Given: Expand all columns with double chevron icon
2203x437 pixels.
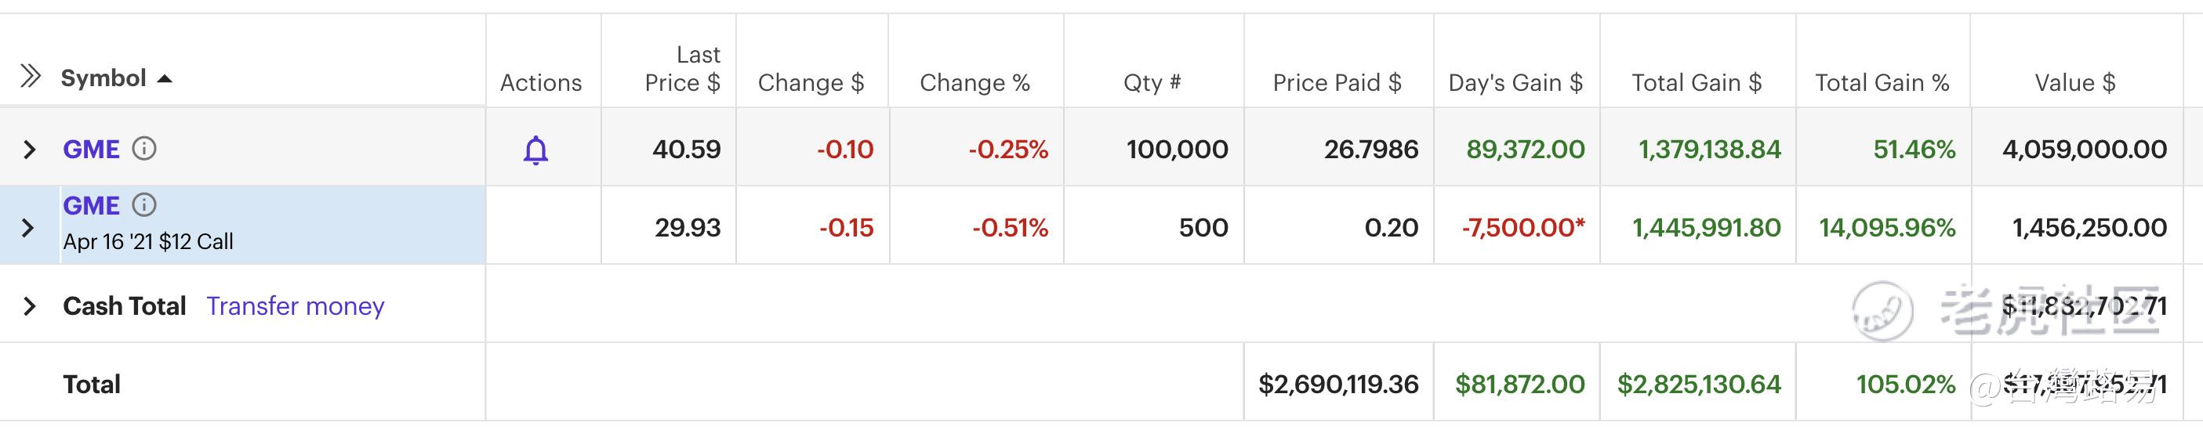Looking at the screenshot, I should (x=31, y=76).
